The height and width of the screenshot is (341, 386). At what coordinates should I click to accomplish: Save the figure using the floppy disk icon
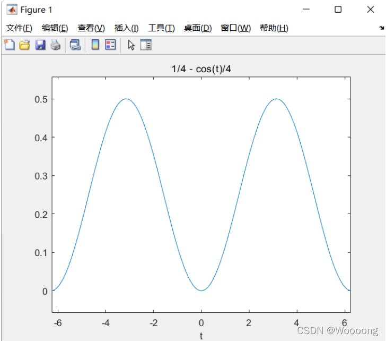(40, 45)
